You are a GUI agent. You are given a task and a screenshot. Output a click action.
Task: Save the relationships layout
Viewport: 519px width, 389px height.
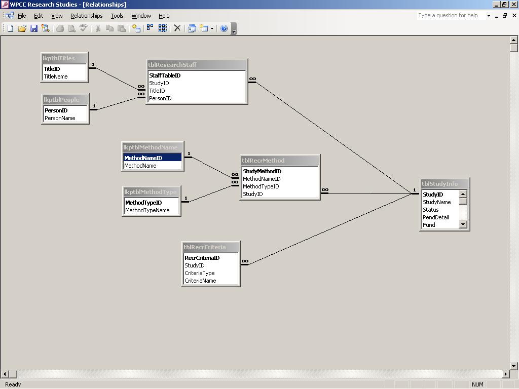(34, 28)
